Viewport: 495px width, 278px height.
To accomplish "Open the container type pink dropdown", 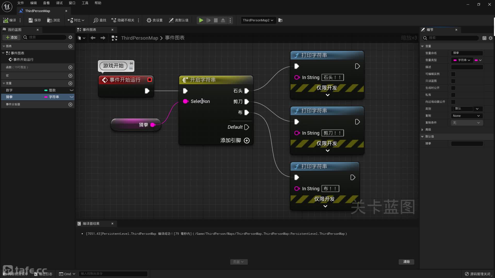I will [478, 60].
